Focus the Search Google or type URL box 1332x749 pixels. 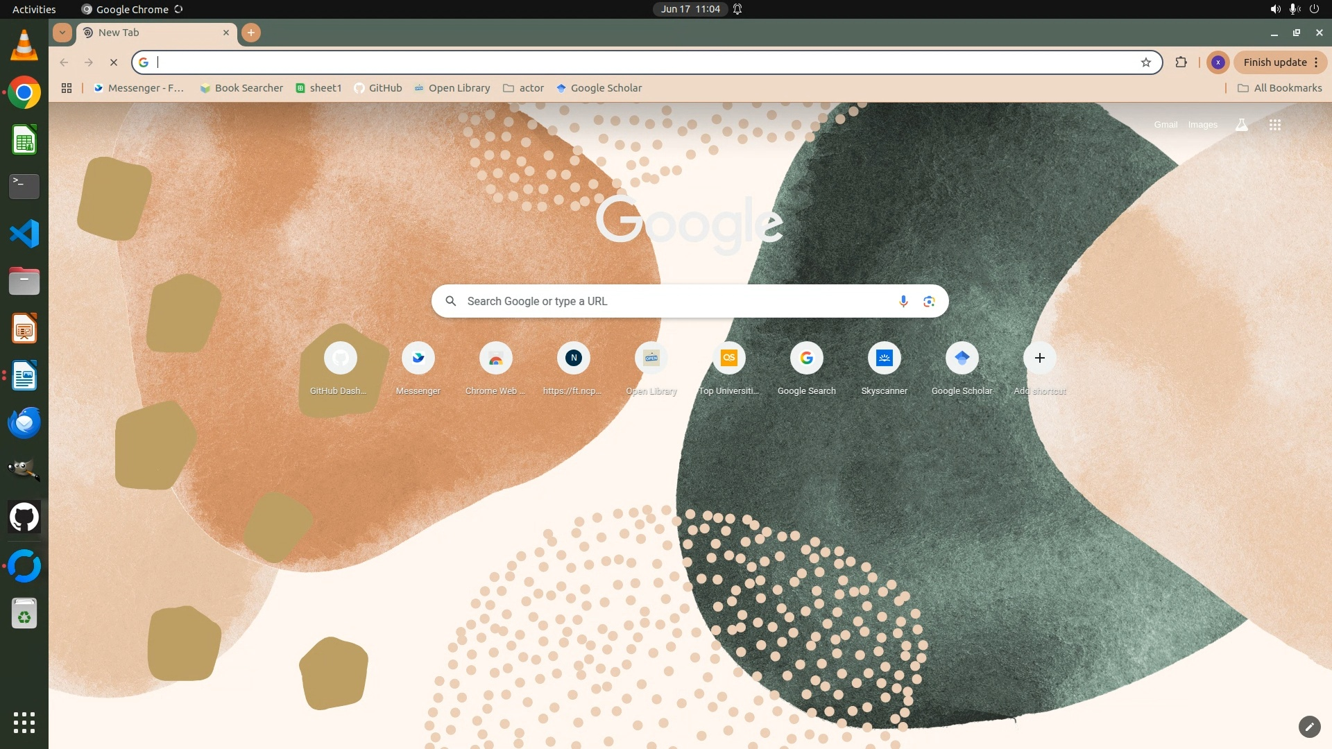[x=676, y=301]
